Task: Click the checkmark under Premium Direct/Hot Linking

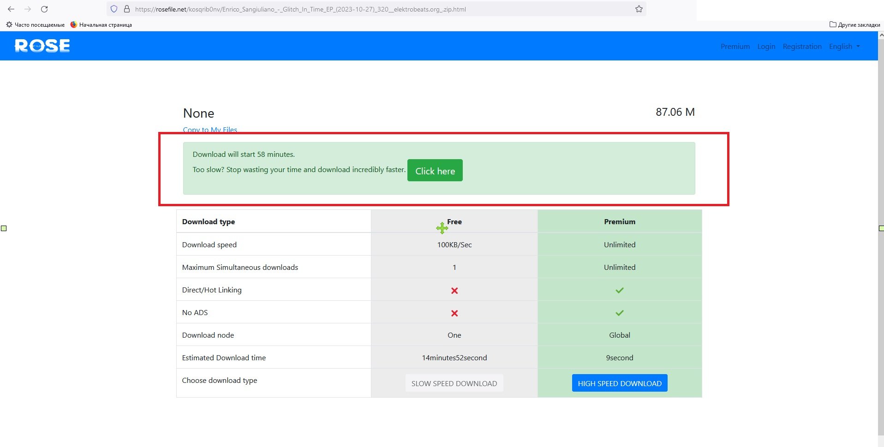Action: 620,290
